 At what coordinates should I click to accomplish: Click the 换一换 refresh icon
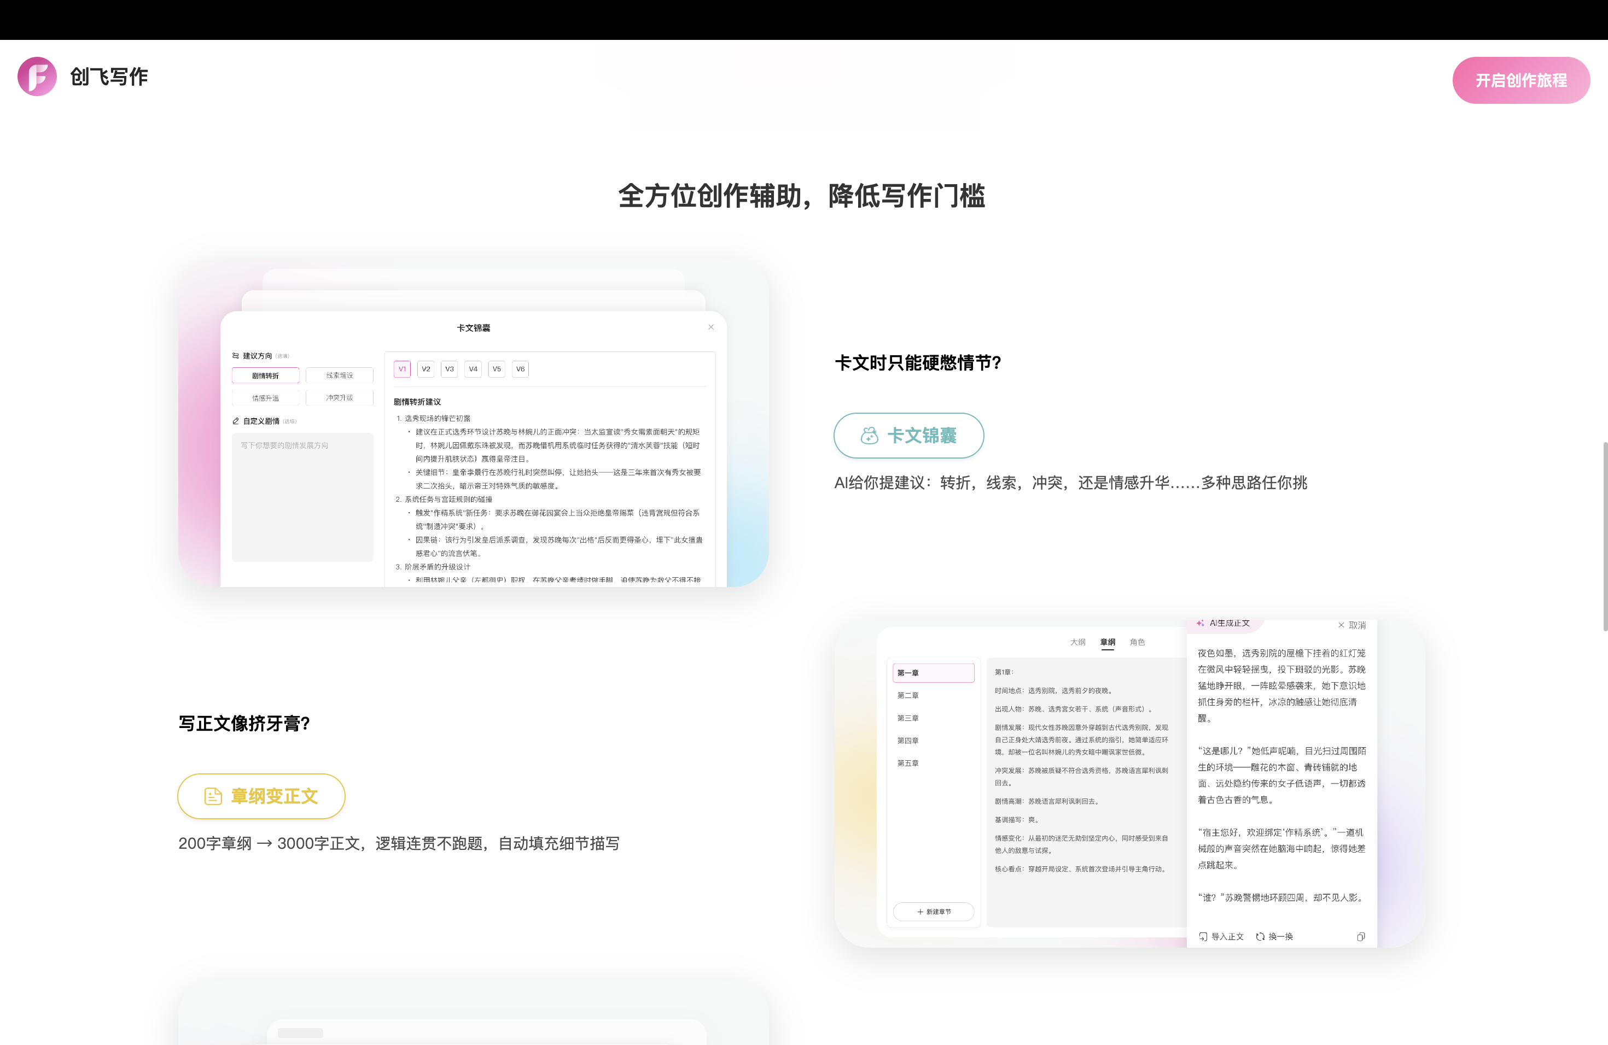(x=1260, y=936)
